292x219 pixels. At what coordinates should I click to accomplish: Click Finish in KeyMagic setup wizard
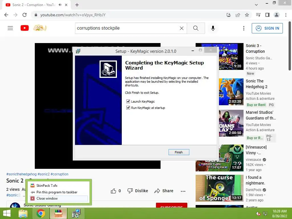(179, 152)
